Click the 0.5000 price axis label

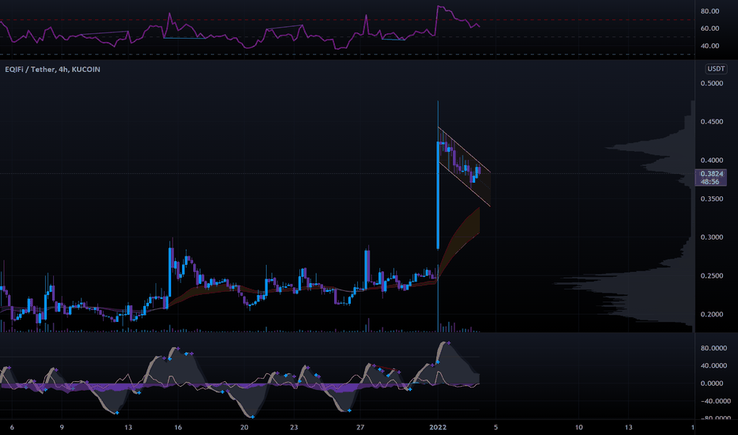pyautogui.click(x=712, y=83)
